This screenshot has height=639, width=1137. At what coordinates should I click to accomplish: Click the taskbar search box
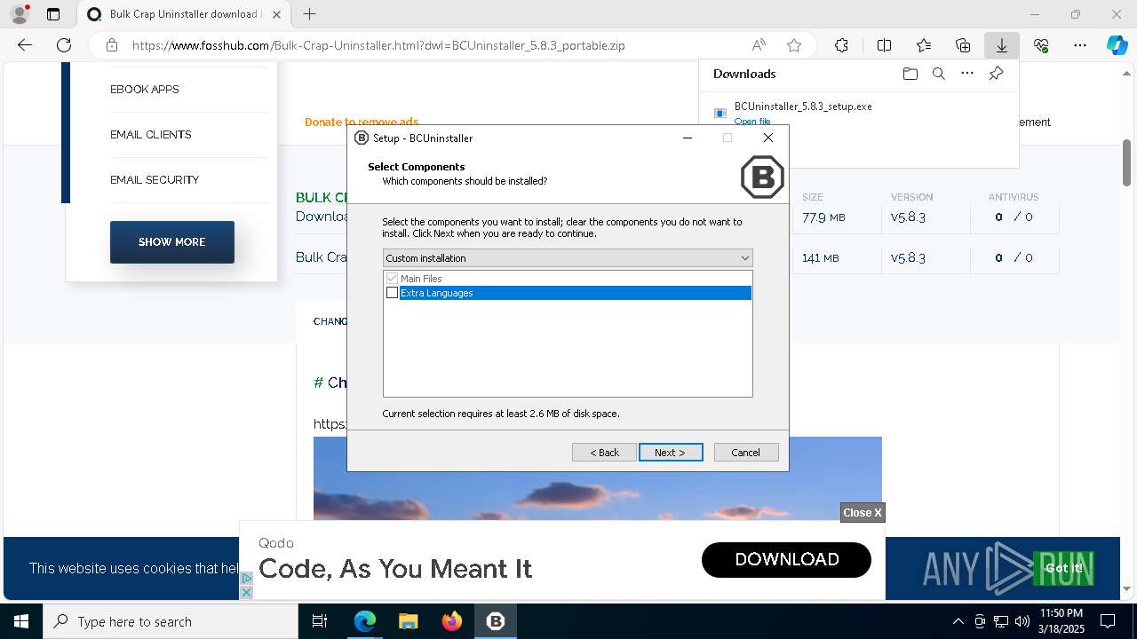pyautogui.click(x=171, y=621)
